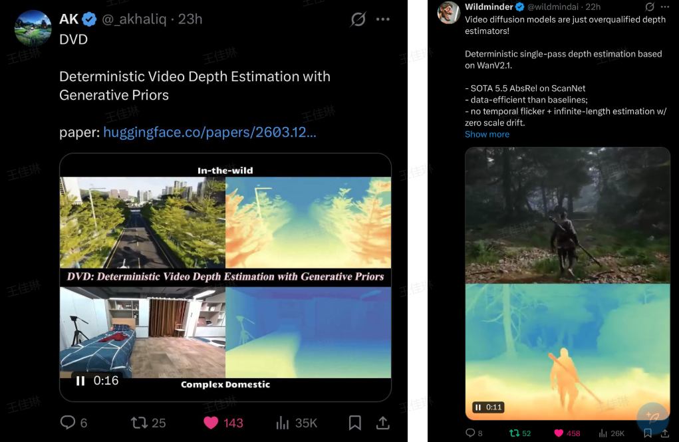Open the more options menu on AK's post
This screenshot has width=679, height=442.
pos(383,19)
